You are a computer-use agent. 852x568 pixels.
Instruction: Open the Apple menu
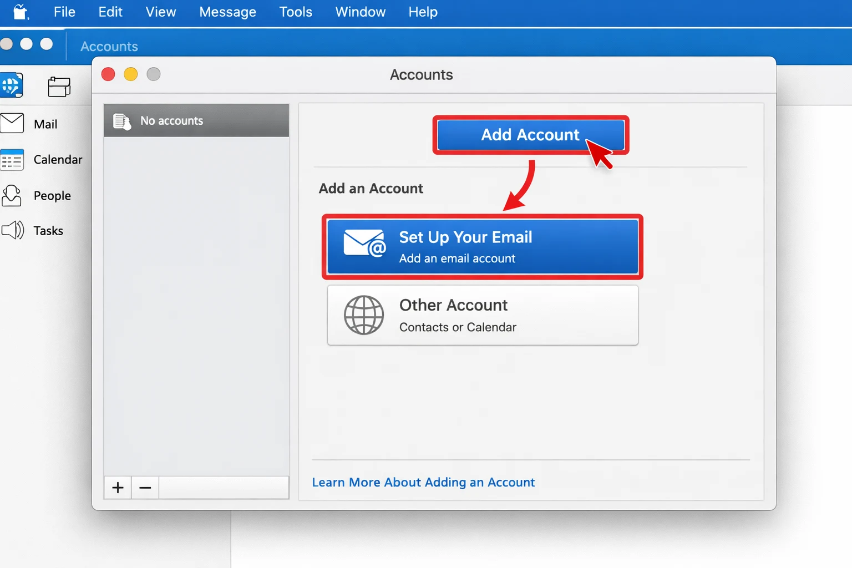click(20, 12)
